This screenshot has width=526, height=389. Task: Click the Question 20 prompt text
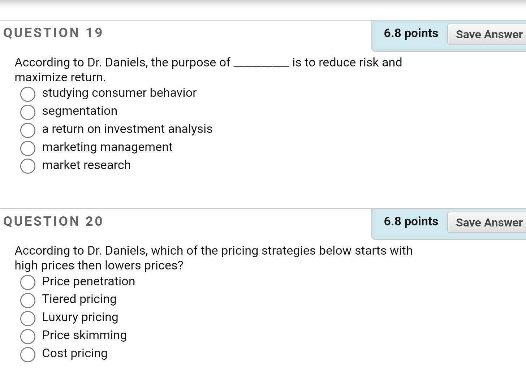click(213, 250)
